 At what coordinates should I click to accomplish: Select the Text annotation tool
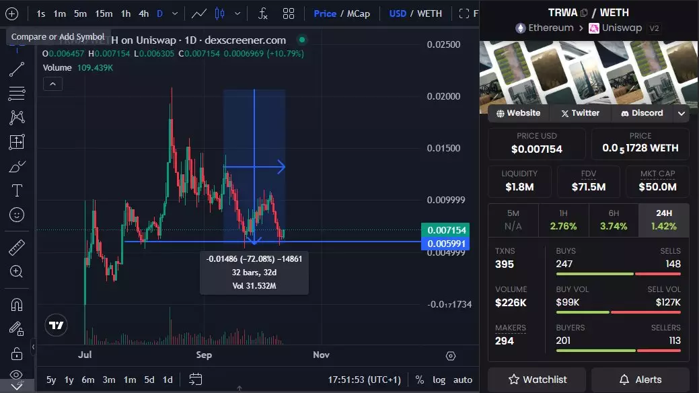pyautogui.click(x=17, y=190)
